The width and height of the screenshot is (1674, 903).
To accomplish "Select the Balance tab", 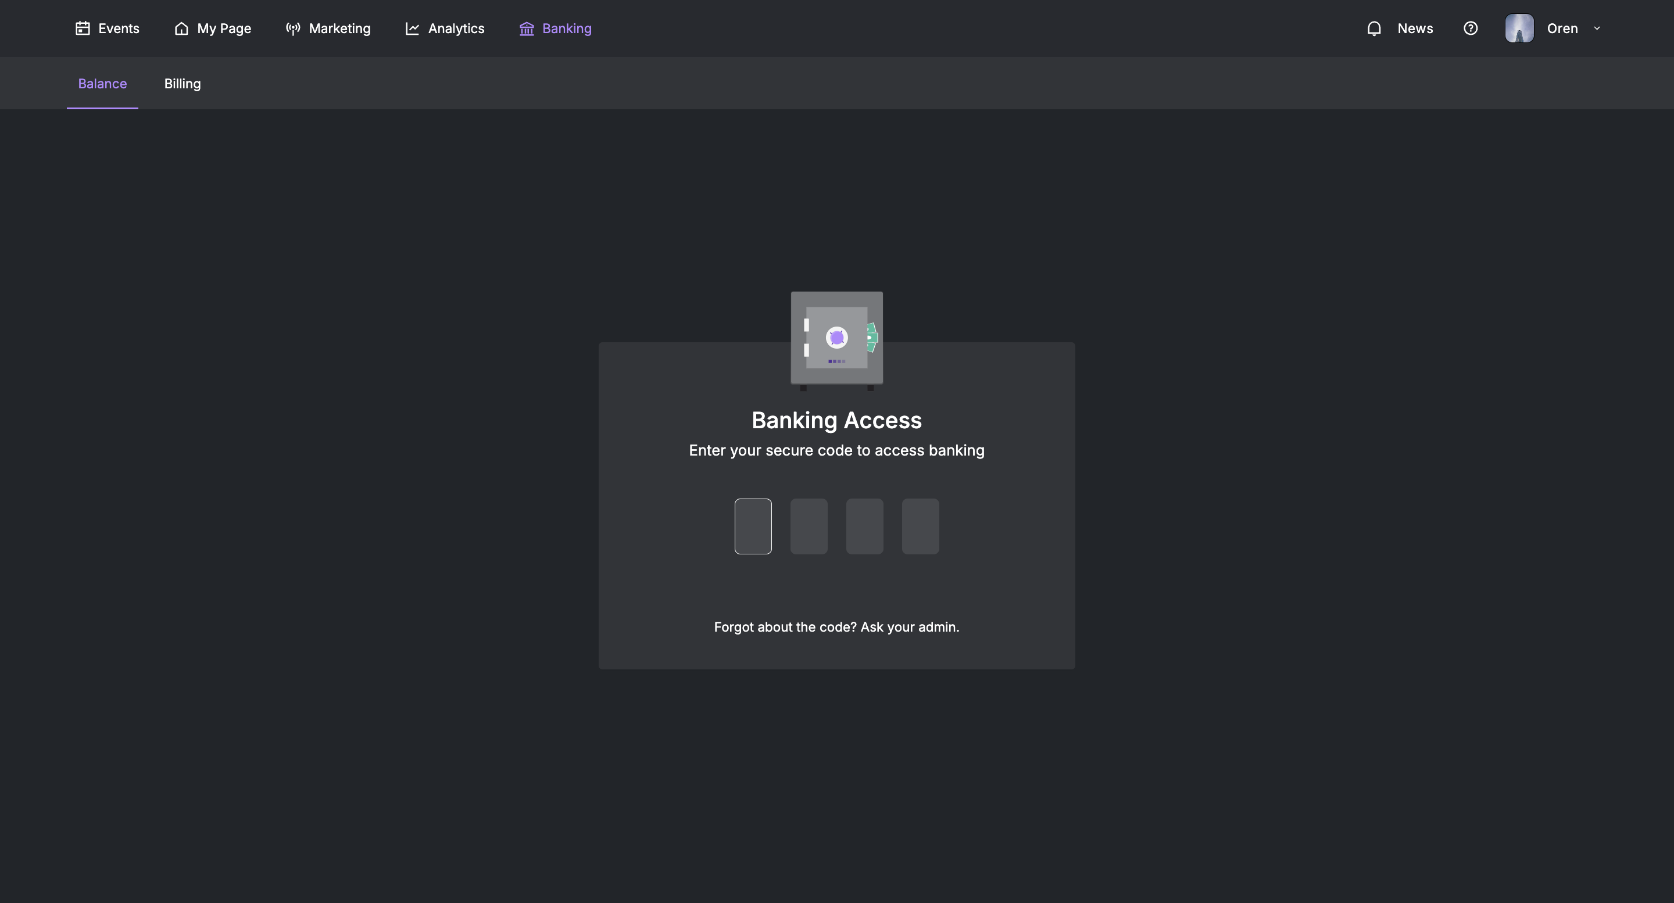I will click(x=103, y=84).
